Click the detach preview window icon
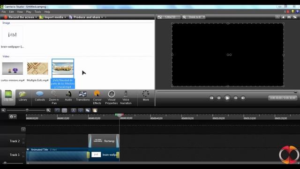 point(295,17)
